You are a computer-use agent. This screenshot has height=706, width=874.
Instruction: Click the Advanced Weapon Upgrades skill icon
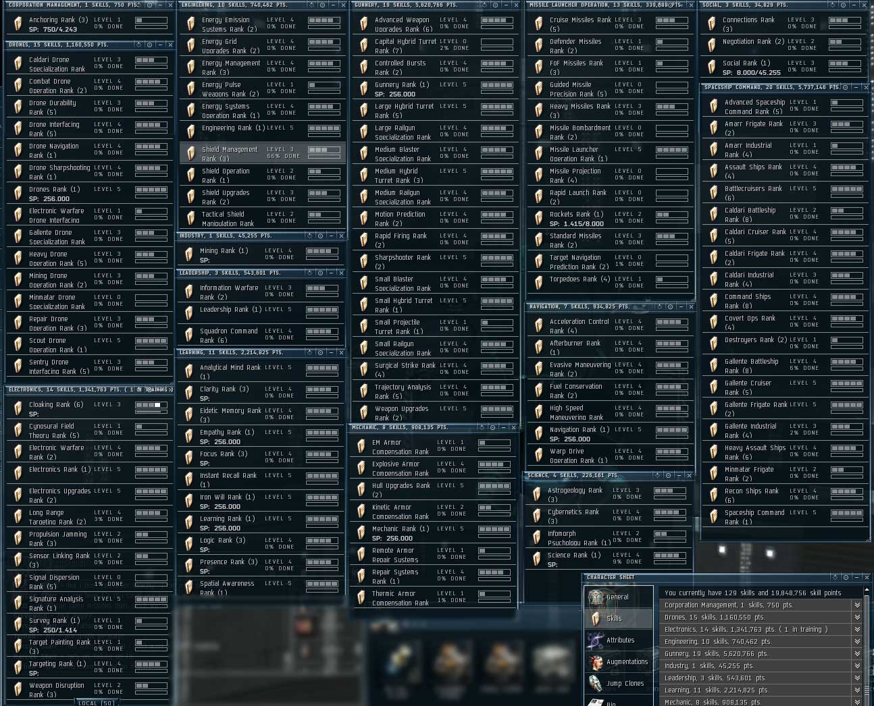[x=364, y=24]
